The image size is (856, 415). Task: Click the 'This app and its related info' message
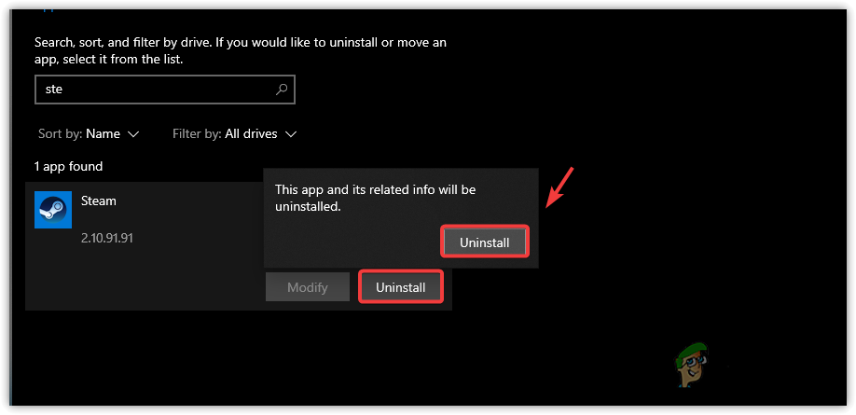click(x=376, y=199)
